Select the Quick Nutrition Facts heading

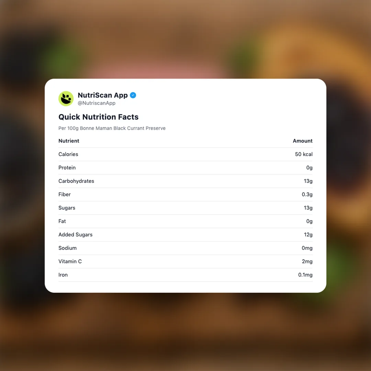pyautogui.click(x=98, y=117)
